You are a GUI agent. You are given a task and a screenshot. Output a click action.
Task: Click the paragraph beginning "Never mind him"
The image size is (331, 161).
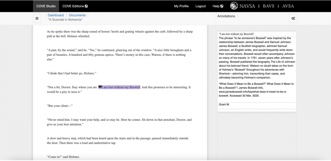coord(119,122)
